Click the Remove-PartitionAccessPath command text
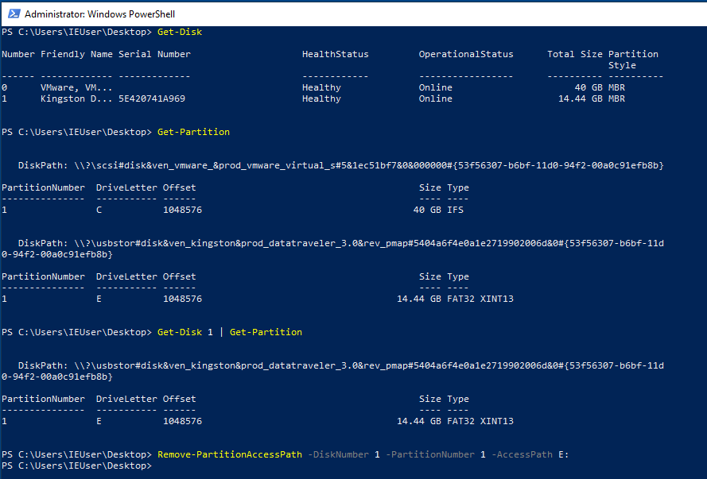Image resolution: width=707 pixels, height=479 pixels. point(230,454)
